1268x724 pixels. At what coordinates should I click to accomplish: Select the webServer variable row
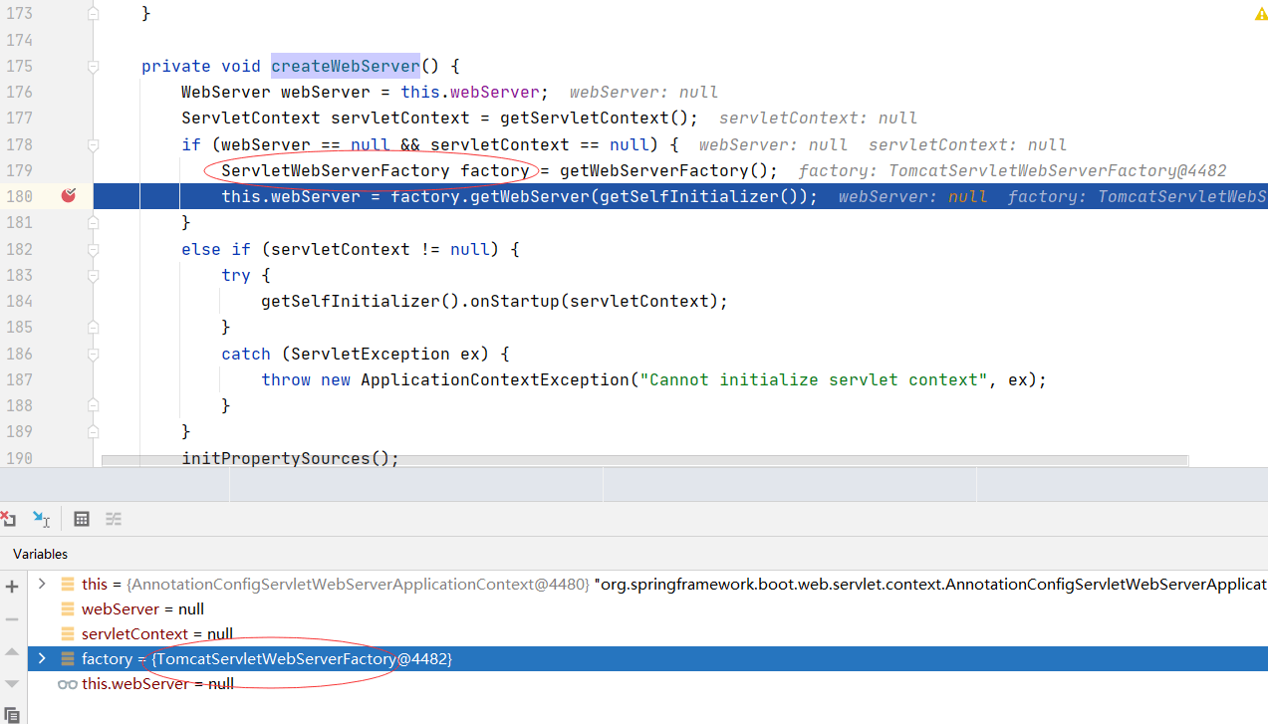(x=142, y=608)
